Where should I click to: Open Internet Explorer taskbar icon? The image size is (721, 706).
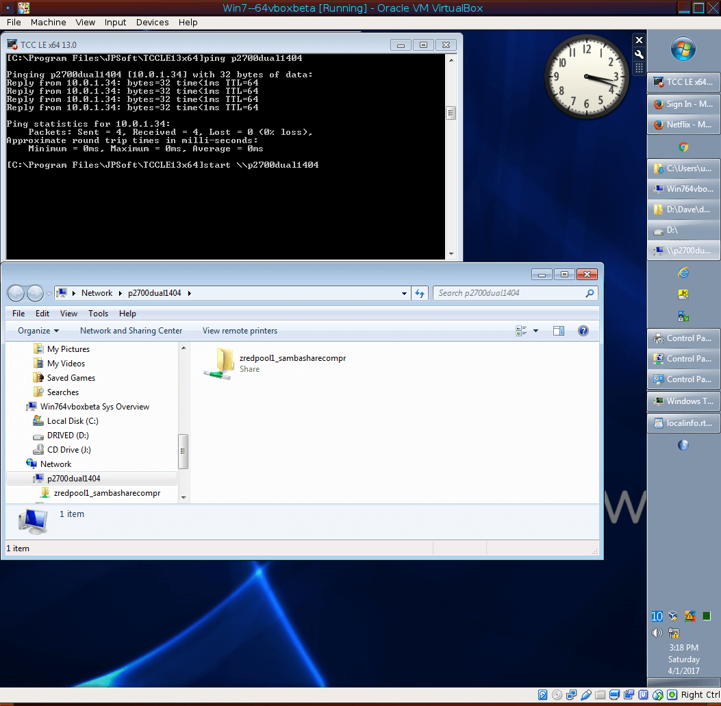coord(683,273)
